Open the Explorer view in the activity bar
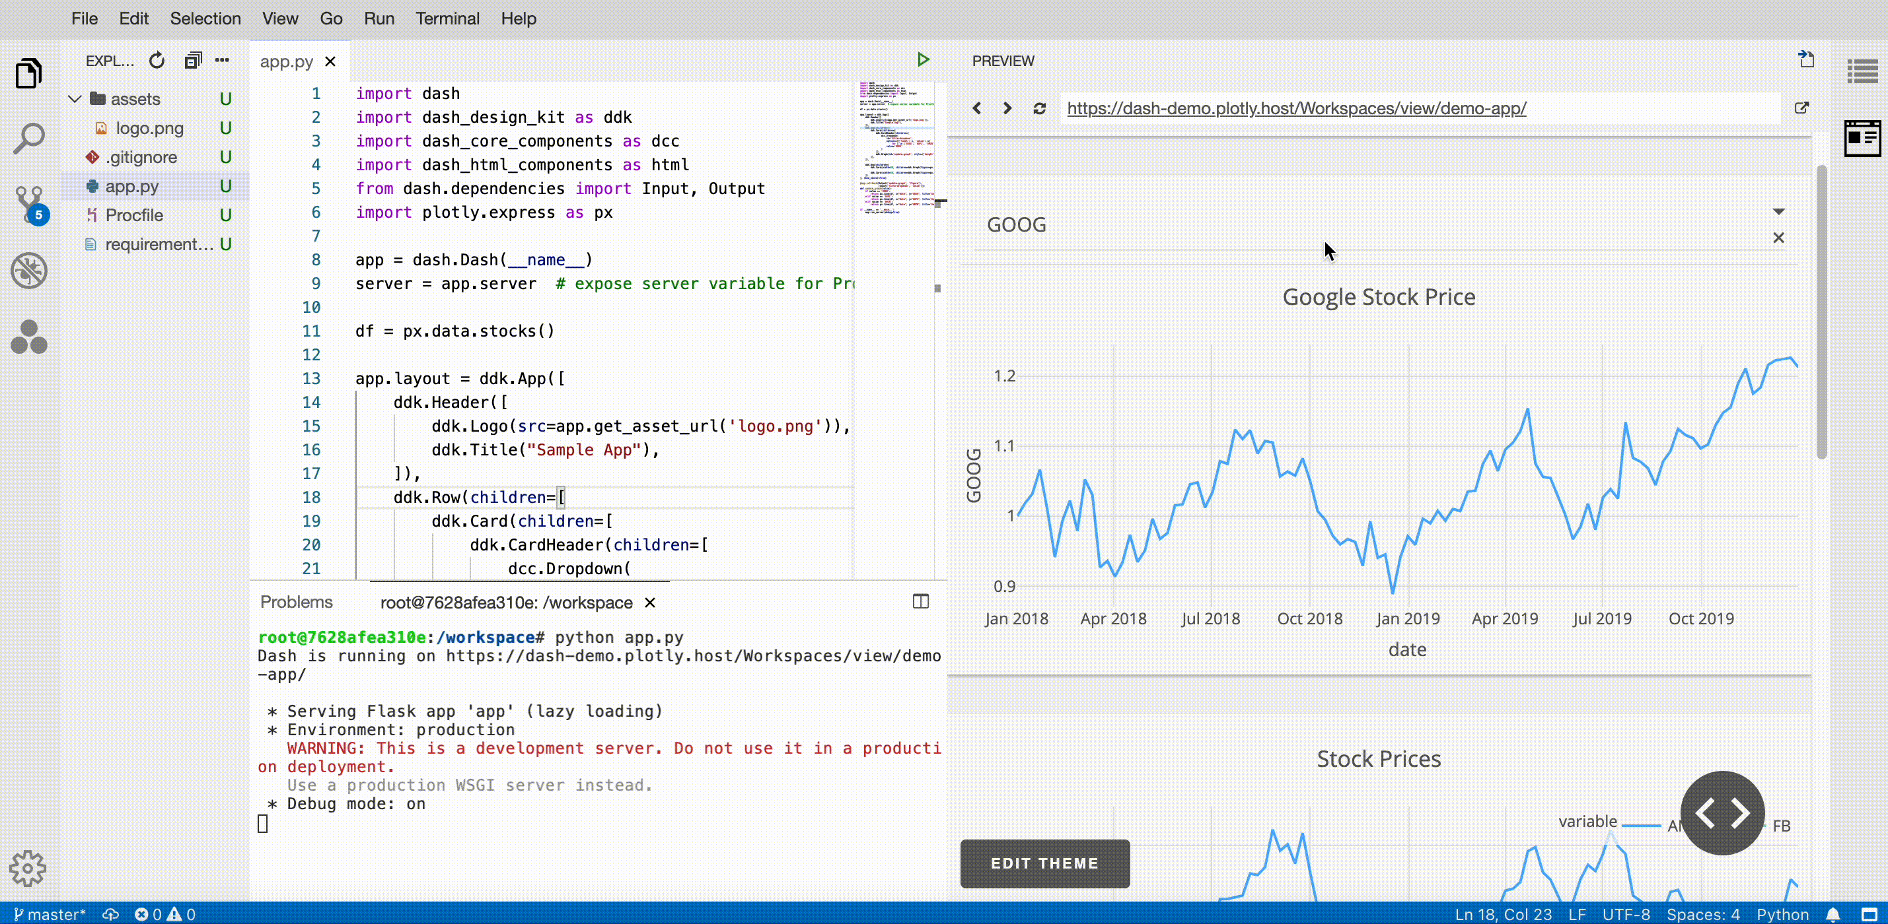Viewport: 1888px width, 924px height. pyautogui.click(x=28, y=73)
